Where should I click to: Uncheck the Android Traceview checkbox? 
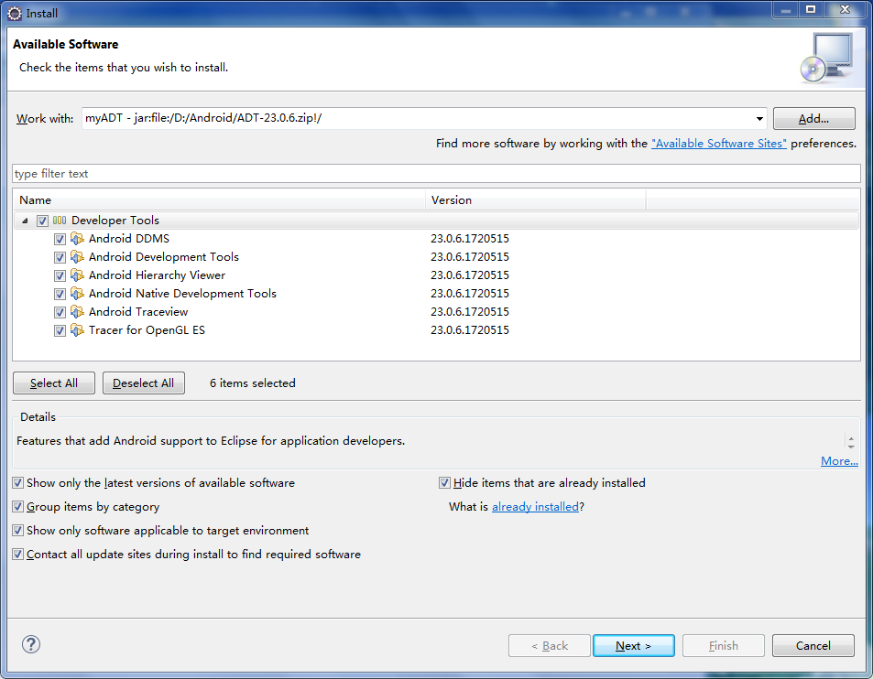pos(60,313)
